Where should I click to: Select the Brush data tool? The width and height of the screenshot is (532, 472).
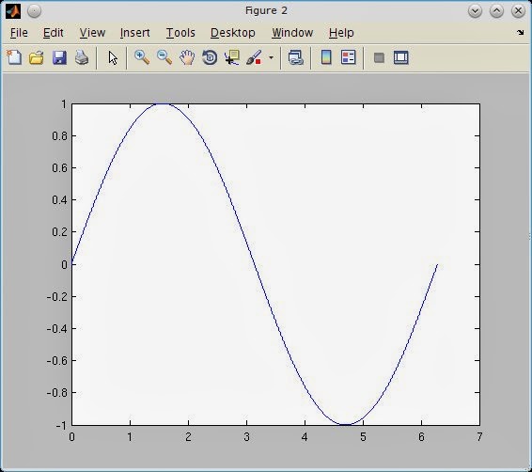[254, 57]
